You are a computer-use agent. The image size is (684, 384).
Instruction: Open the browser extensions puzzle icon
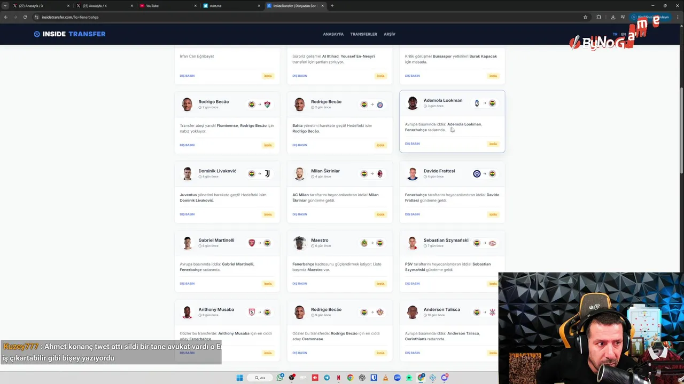[598, 17]
